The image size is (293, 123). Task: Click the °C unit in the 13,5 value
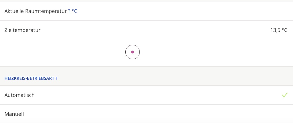[x=284, y=30]
